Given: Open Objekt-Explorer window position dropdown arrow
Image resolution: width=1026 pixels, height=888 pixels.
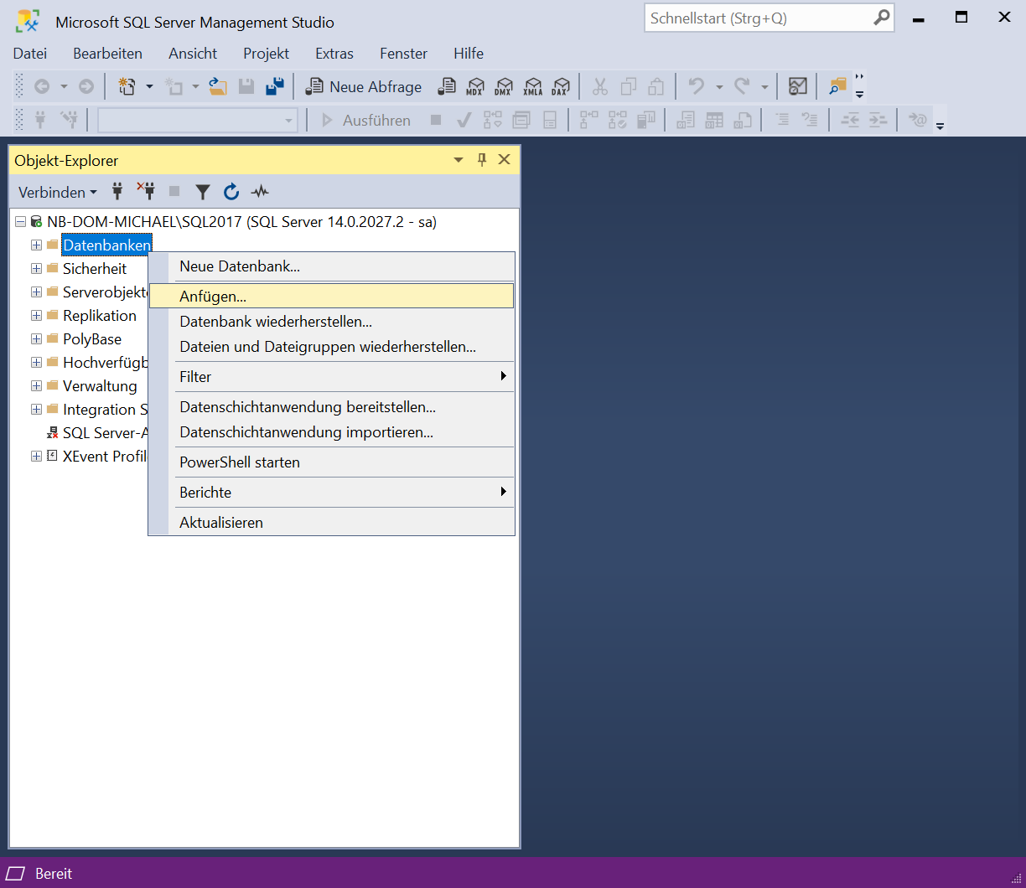Looking at the screenshot, I should click(458, 160).
